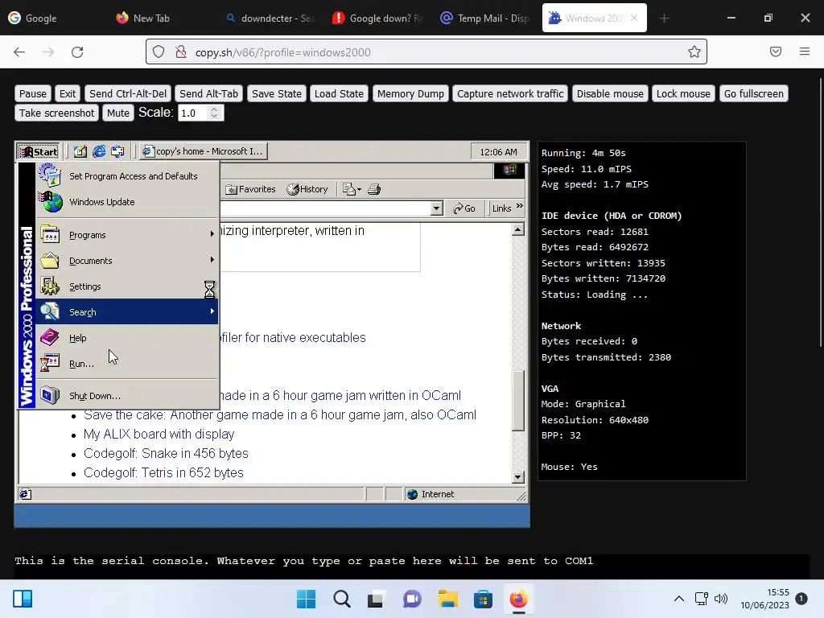Open the Settings submenu
824x618 pixels.
point(127,286)
